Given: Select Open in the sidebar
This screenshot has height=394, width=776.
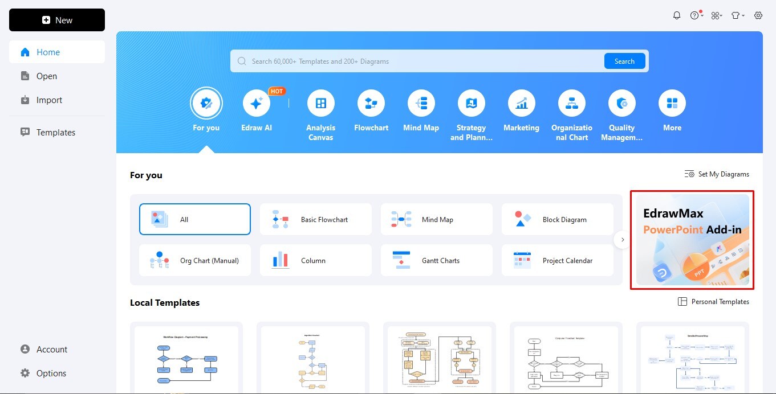Looking at the screenshot, I should click(x=57, y=76).
